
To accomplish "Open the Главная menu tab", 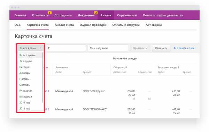I will pyautogui.click(x=20, y=15).
